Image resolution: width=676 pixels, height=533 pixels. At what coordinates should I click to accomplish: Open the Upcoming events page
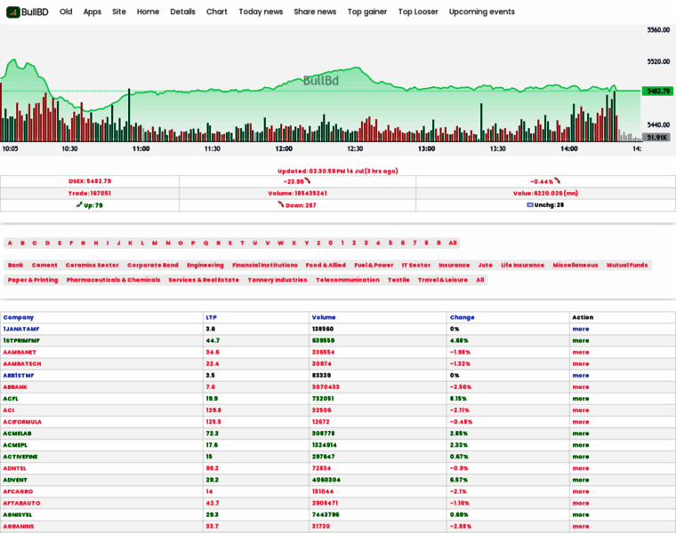481,12
